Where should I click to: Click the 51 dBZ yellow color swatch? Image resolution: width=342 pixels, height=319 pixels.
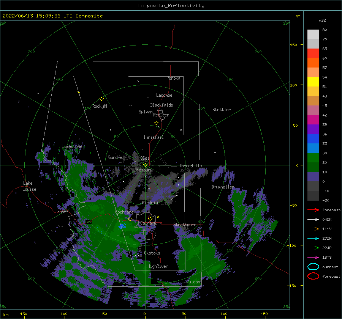313,82
